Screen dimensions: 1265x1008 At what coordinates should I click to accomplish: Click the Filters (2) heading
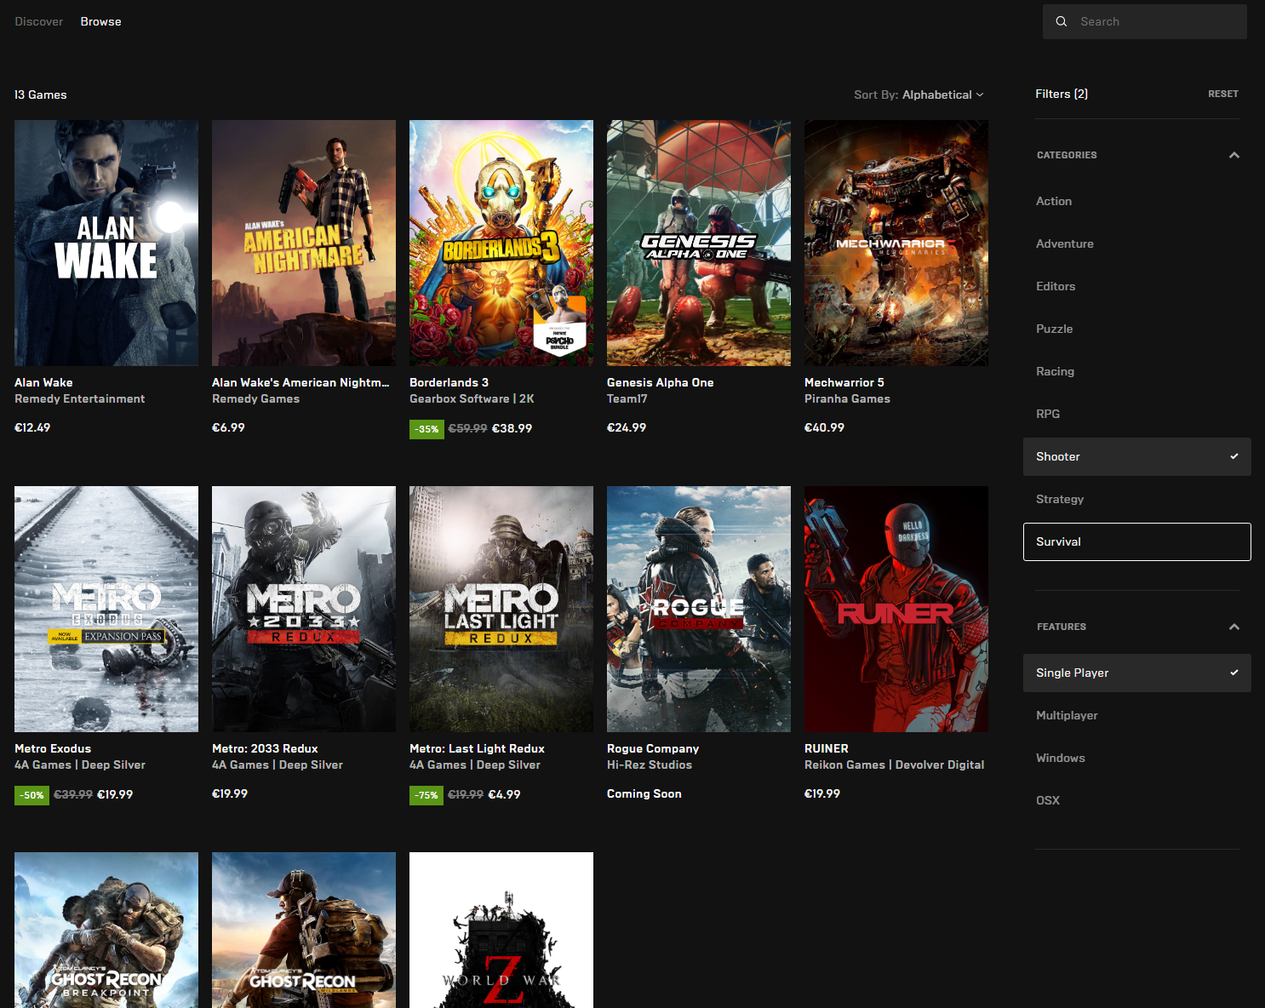(1062, 94)
